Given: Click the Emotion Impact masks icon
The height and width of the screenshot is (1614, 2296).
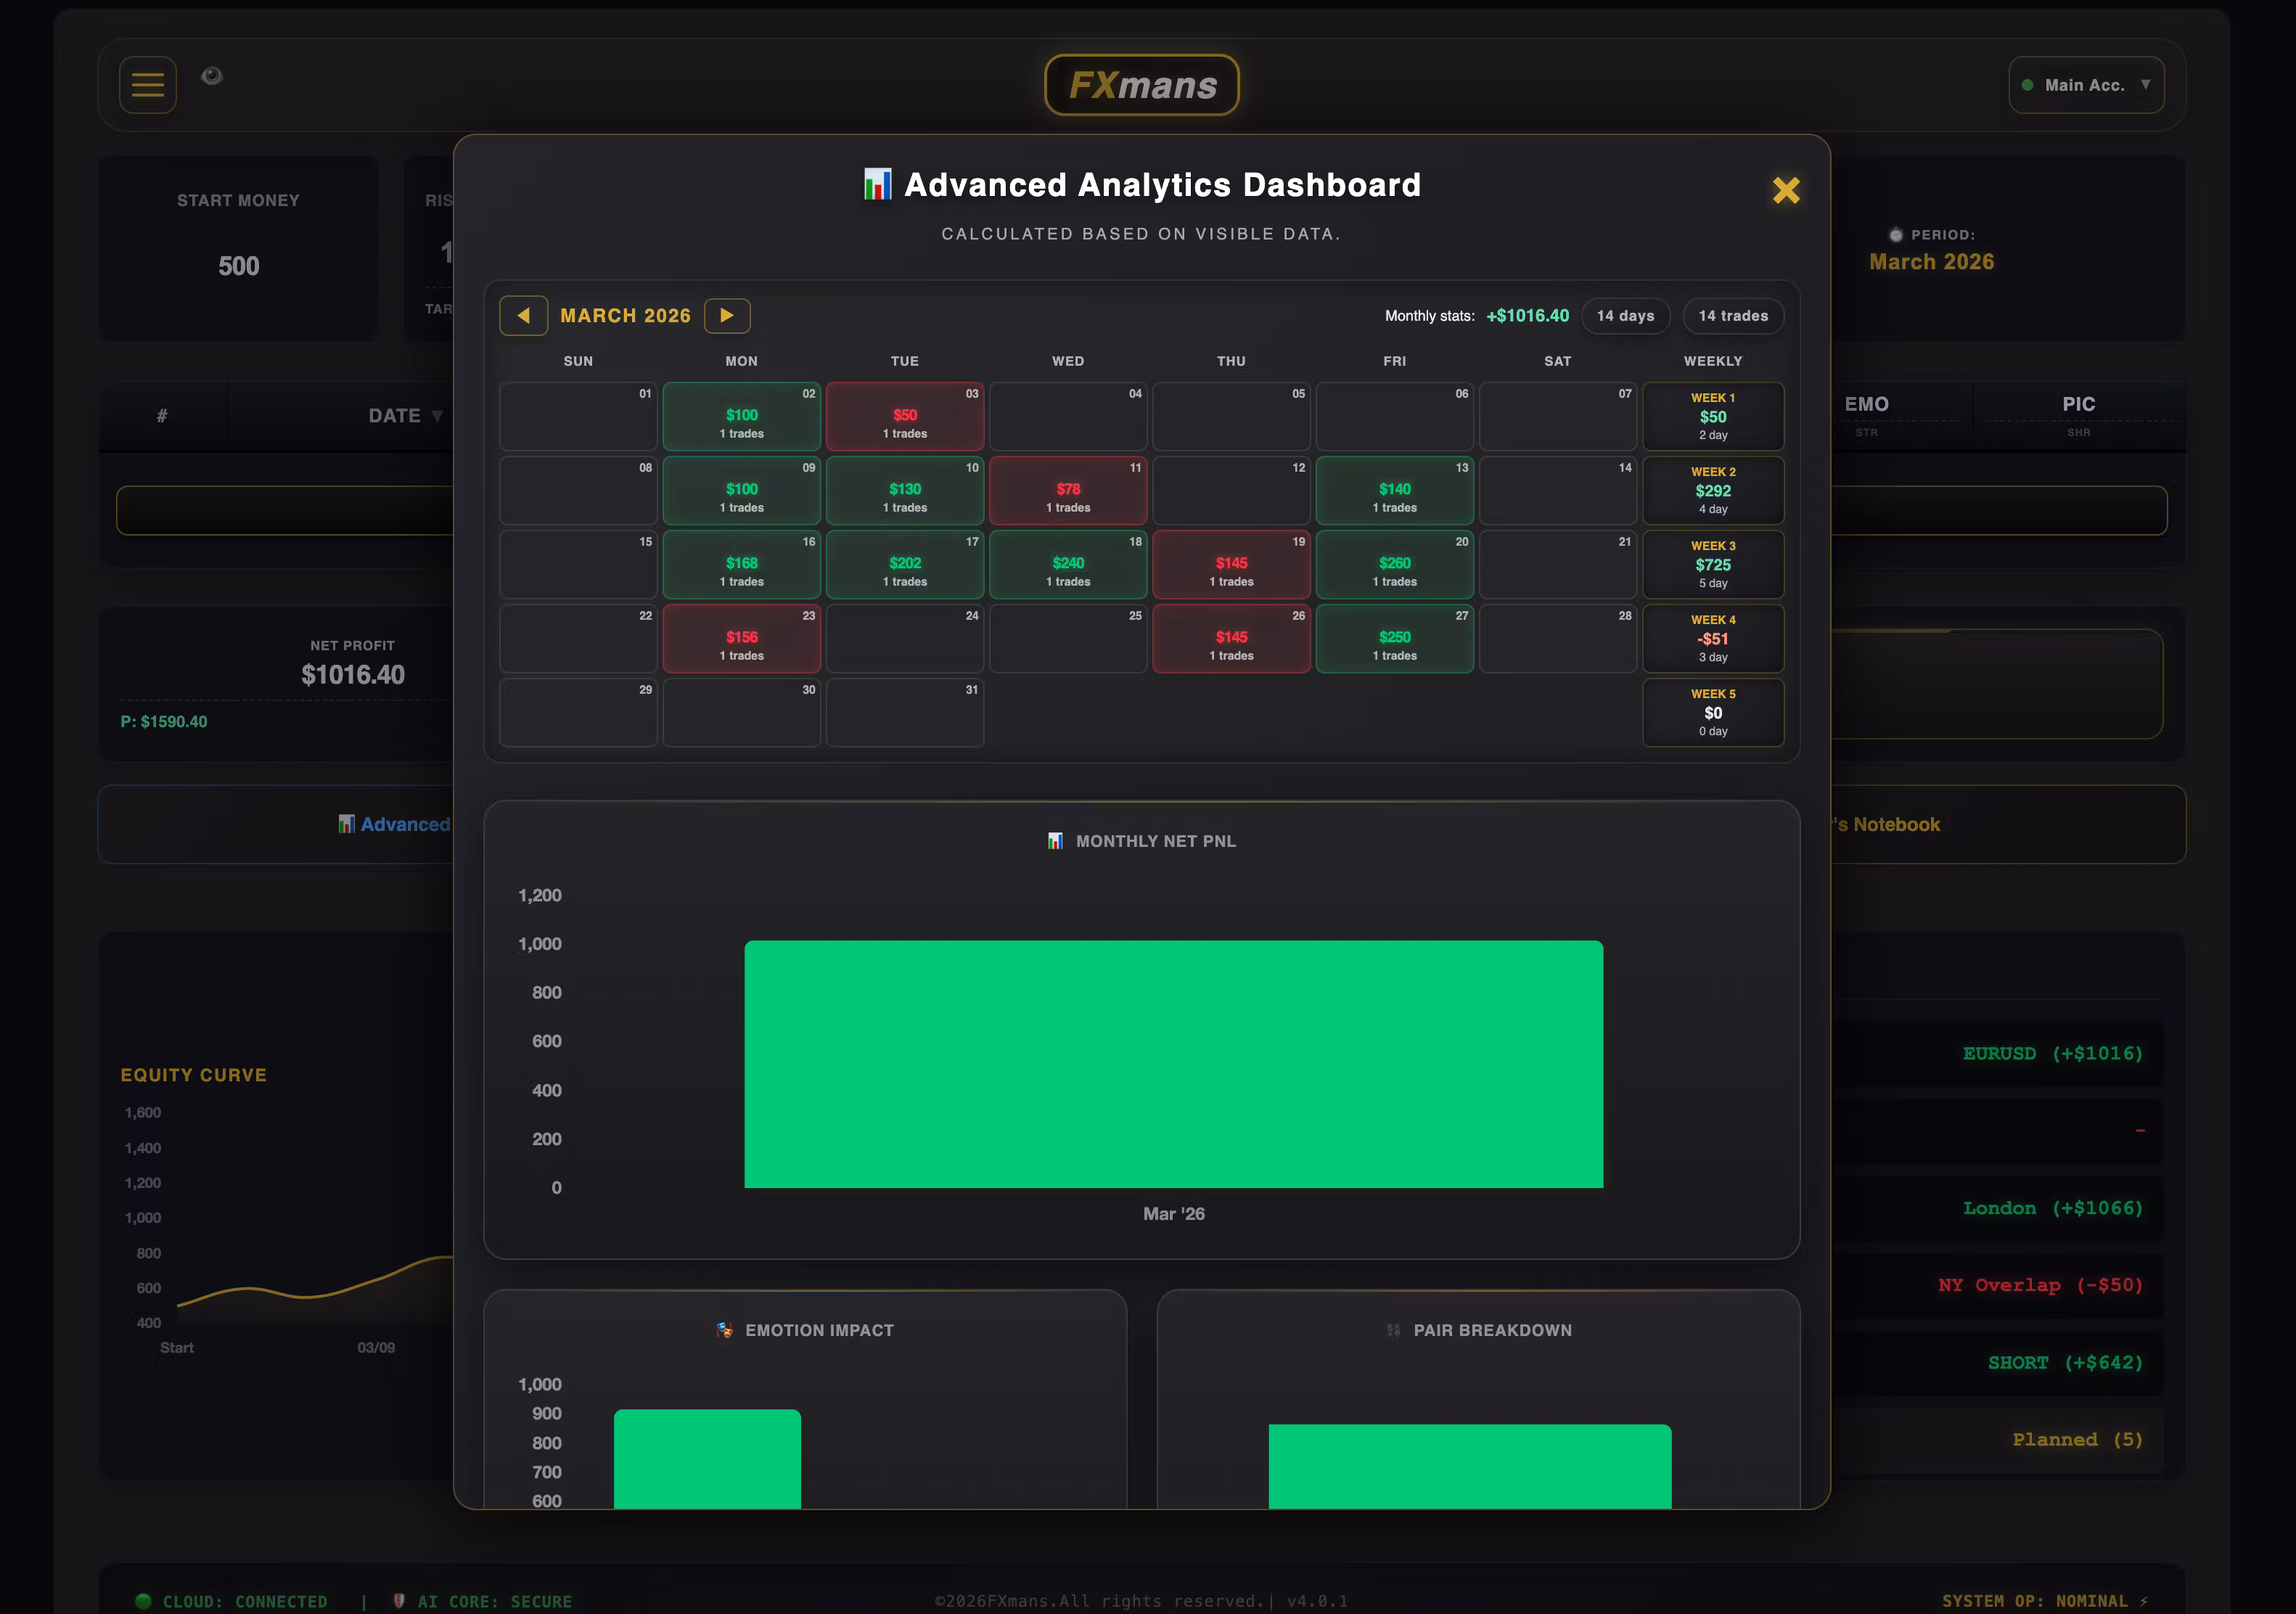Looking at the screenshot, I should click(x=725, y=1330).
